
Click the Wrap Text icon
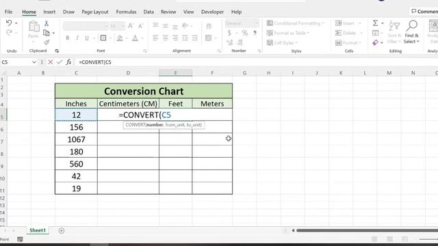[x=209, y=26]
